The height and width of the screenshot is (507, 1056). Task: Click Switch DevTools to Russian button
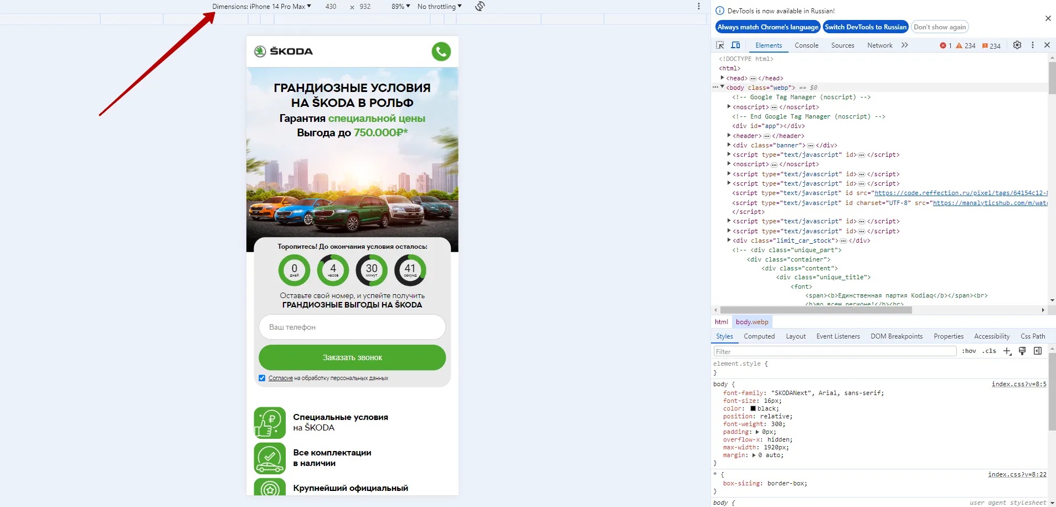pos(866,27)
